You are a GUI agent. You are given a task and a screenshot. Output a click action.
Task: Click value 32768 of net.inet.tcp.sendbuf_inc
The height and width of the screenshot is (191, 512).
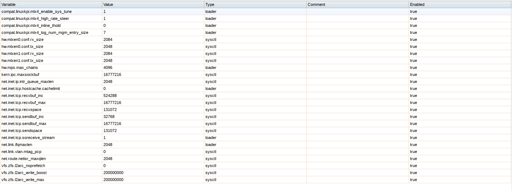tap(109, 117)
